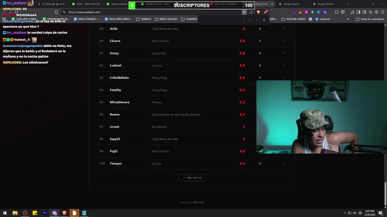387x217 pixels.
Task: Open the Facebook bookmark
Action: point(322,19)
